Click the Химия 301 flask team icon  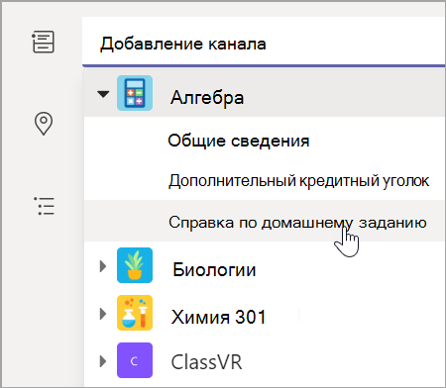click(135, 313)
